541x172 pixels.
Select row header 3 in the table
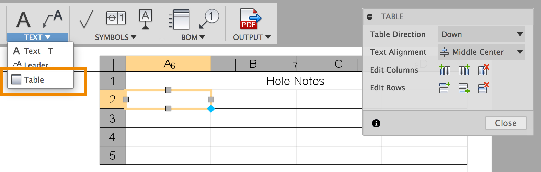click(x=113, y=119)
